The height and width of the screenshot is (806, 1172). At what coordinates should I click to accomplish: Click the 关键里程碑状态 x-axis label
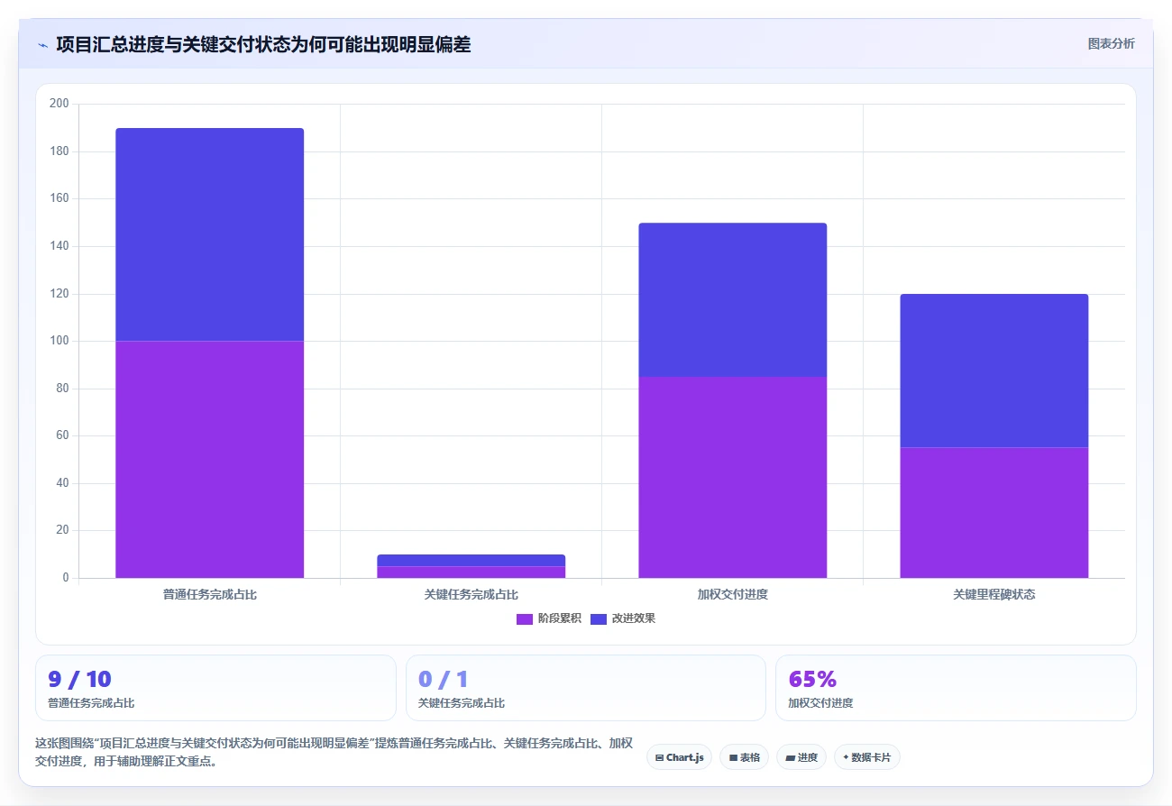click(x=994, y=595)
